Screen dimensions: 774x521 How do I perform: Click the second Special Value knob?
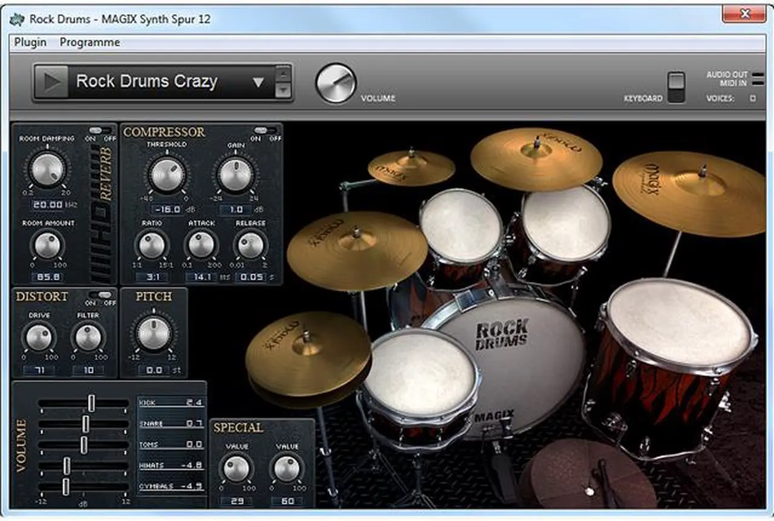[287, 469]
